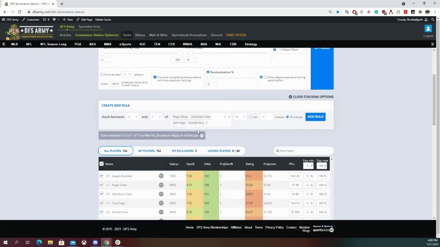Remove the Troy Merritt, Jhonattan Vegas stack rule
The height and width of the screenshot is (247, 440).
pyautogui.click(x=202, y=136)
